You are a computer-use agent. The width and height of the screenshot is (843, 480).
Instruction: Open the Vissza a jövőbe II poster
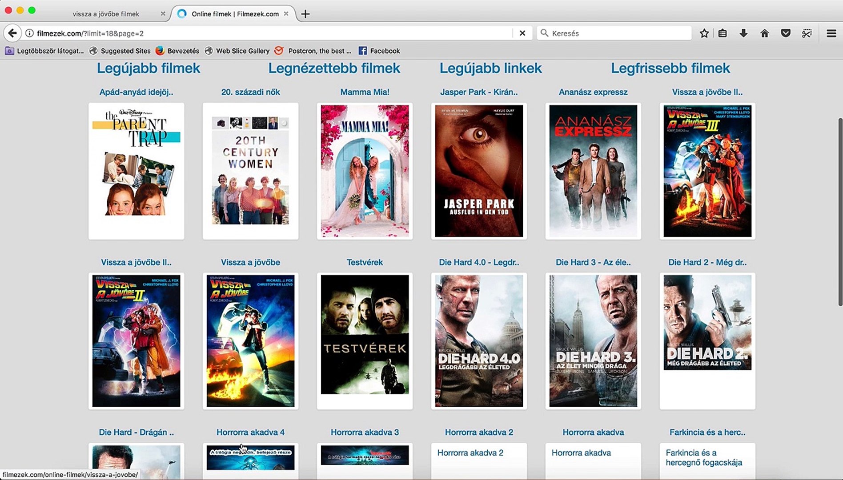136,341
